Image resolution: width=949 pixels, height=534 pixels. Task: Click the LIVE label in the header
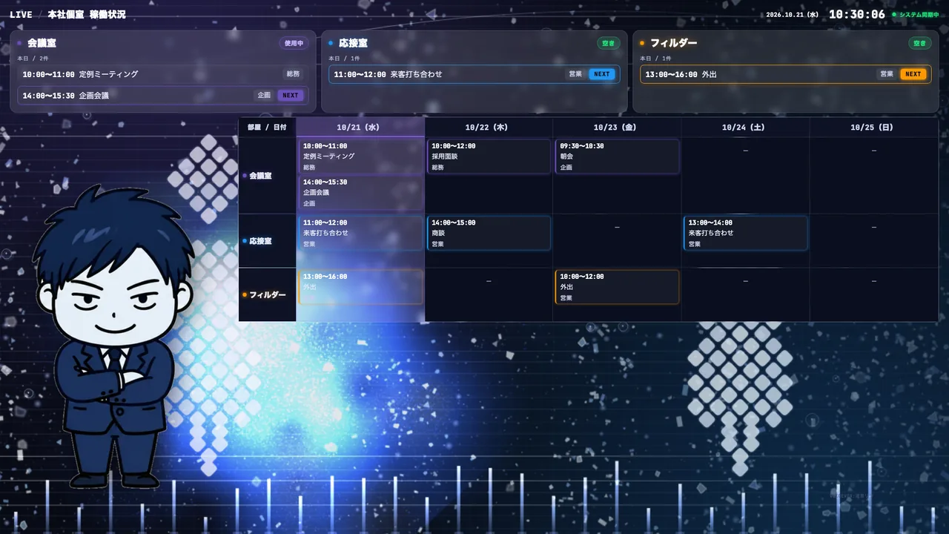point(21,15)
